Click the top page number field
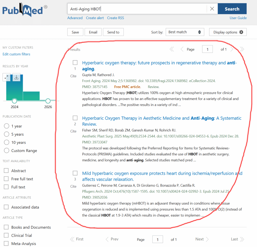 (207, 49)
